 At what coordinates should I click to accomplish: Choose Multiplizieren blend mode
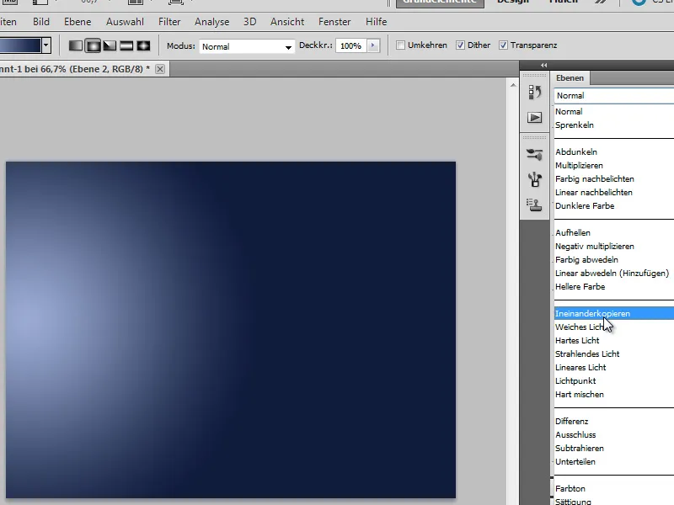point(614,165)
